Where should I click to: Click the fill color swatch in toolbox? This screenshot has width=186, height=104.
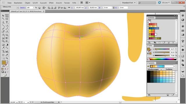click(x=4, y=63)
